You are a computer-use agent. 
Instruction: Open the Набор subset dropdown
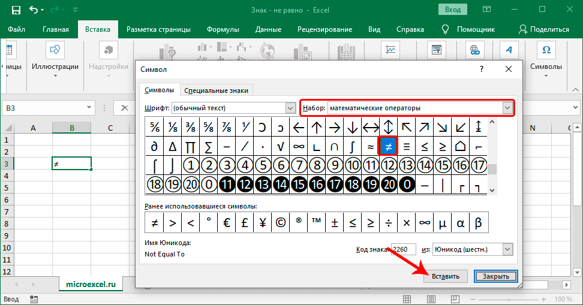point(507,108)
